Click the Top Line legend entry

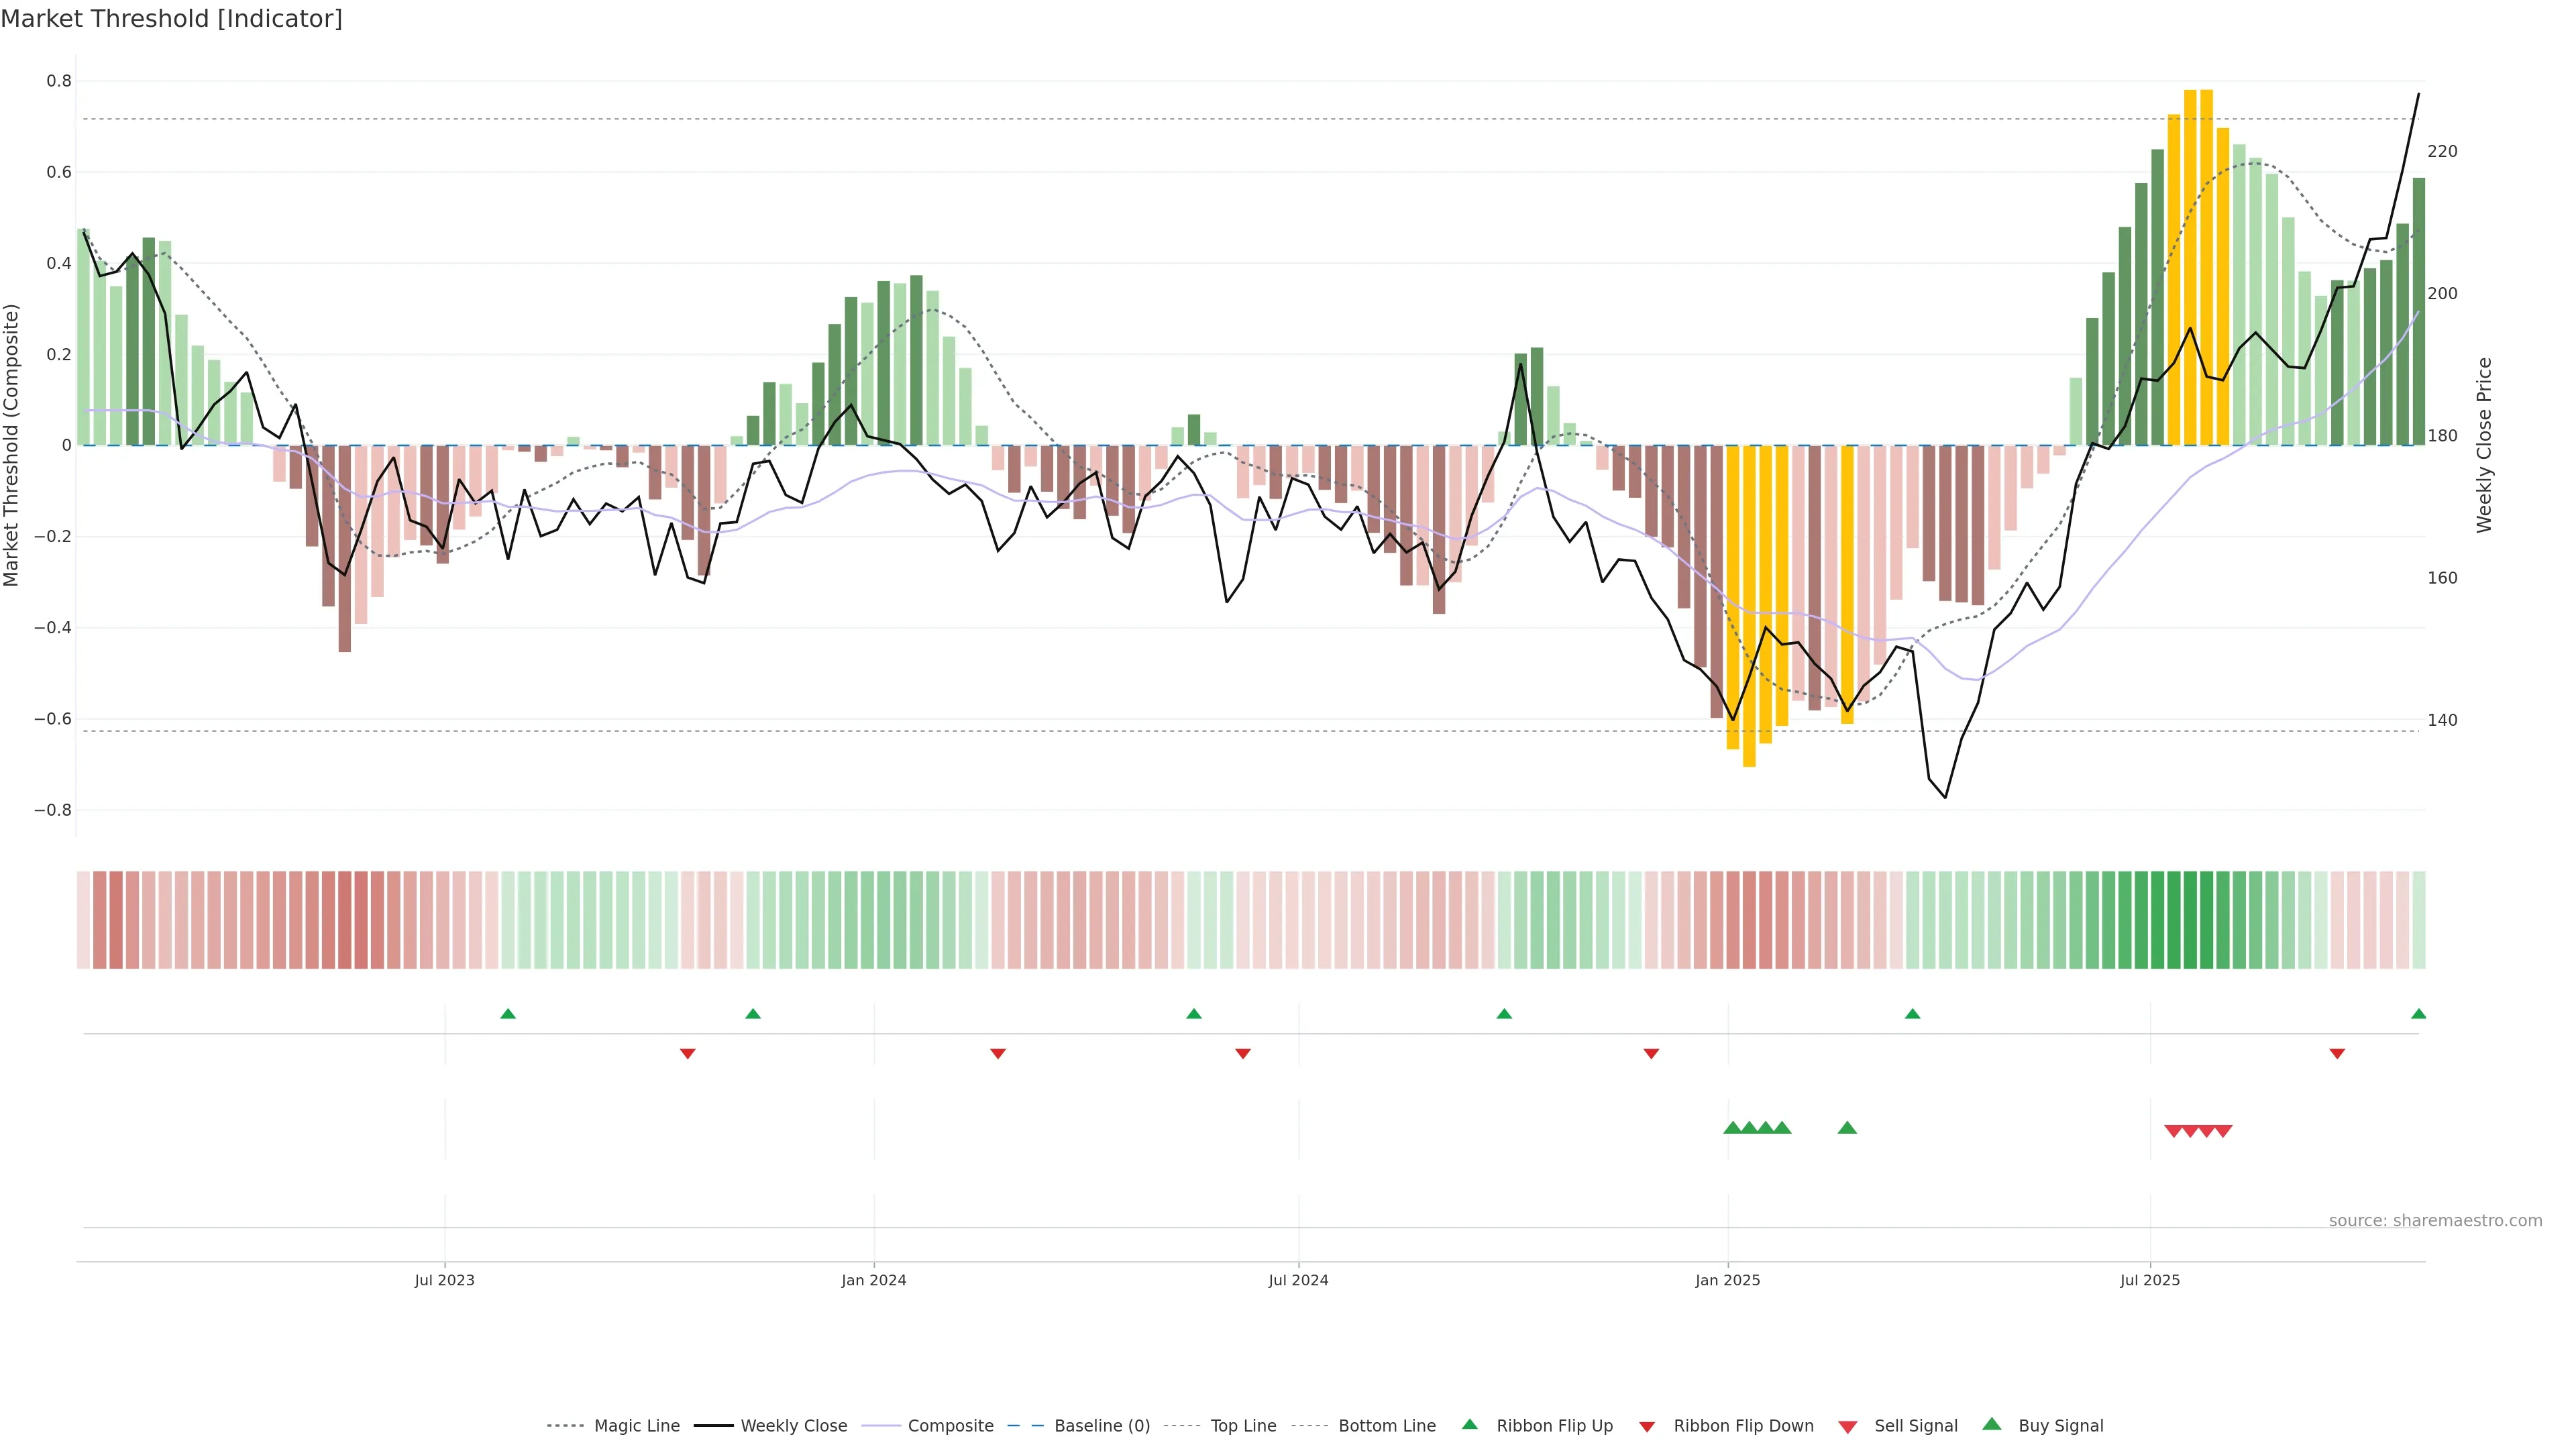(x=1243, y=1426)
